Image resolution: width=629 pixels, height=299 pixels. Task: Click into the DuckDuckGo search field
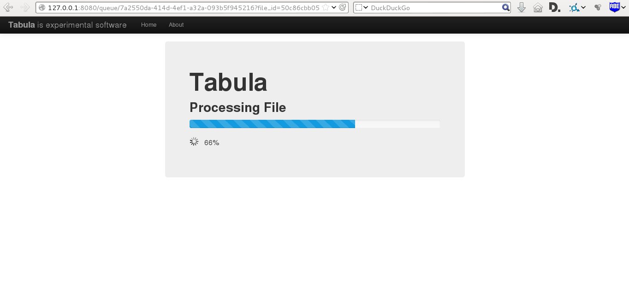433,7
